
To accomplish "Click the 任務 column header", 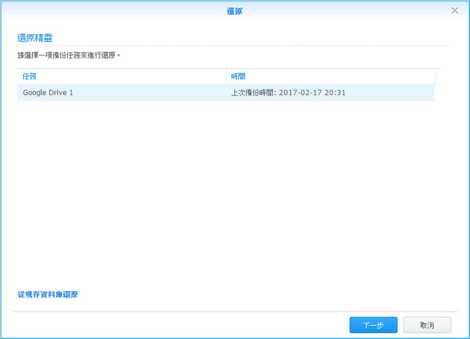I will click(121, 76).
